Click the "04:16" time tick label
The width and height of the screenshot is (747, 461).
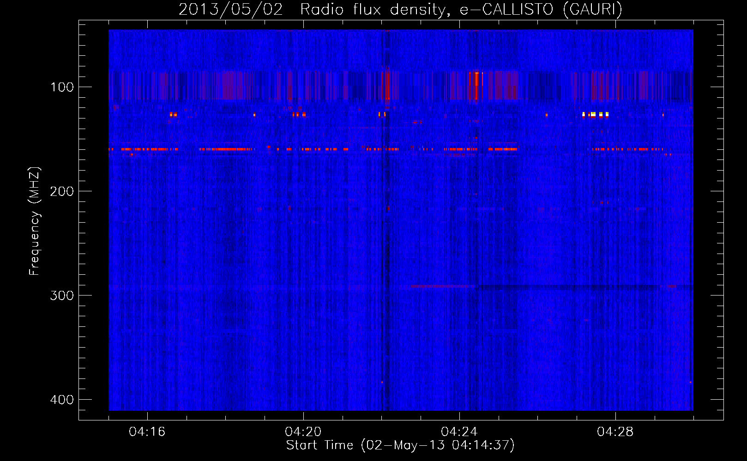tap(147, 432)
